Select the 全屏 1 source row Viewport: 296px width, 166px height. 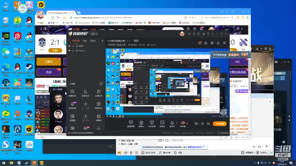[x=86, y=46]
